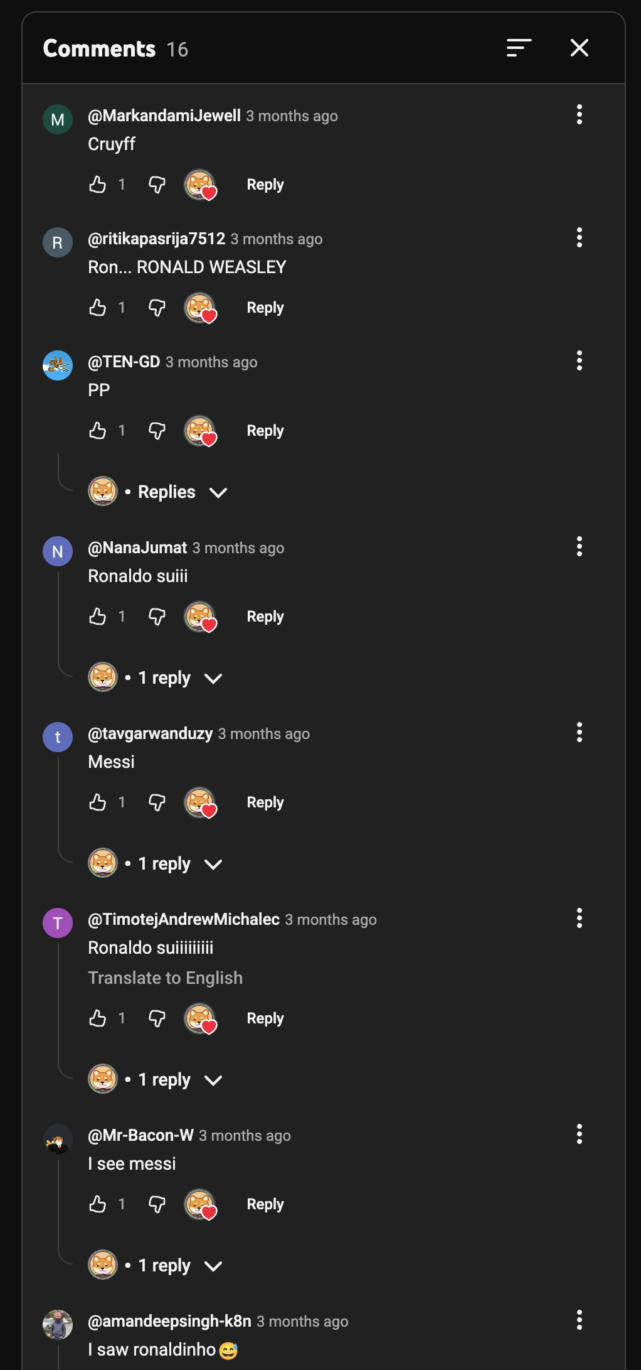Click thumbs up on I see messi comment
Viewport: 641px width, 1370px height.
coord(98,1204)
